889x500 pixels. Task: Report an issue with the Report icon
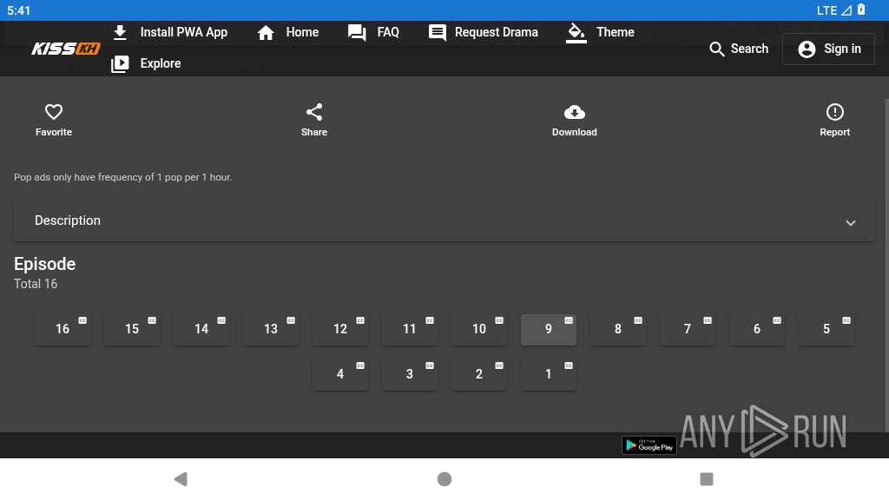(834, 112)
